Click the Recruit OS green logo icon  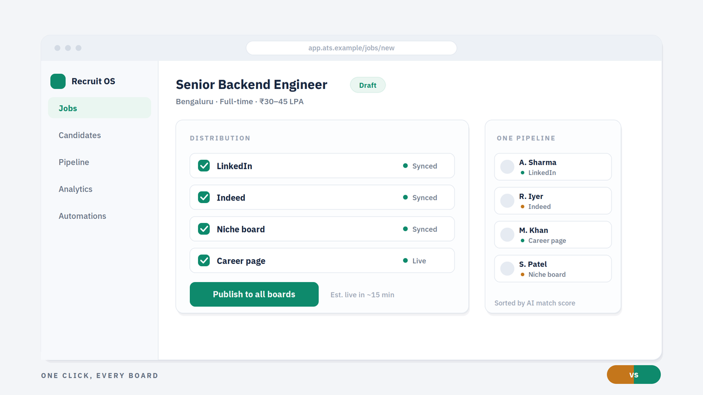[58, 81]
